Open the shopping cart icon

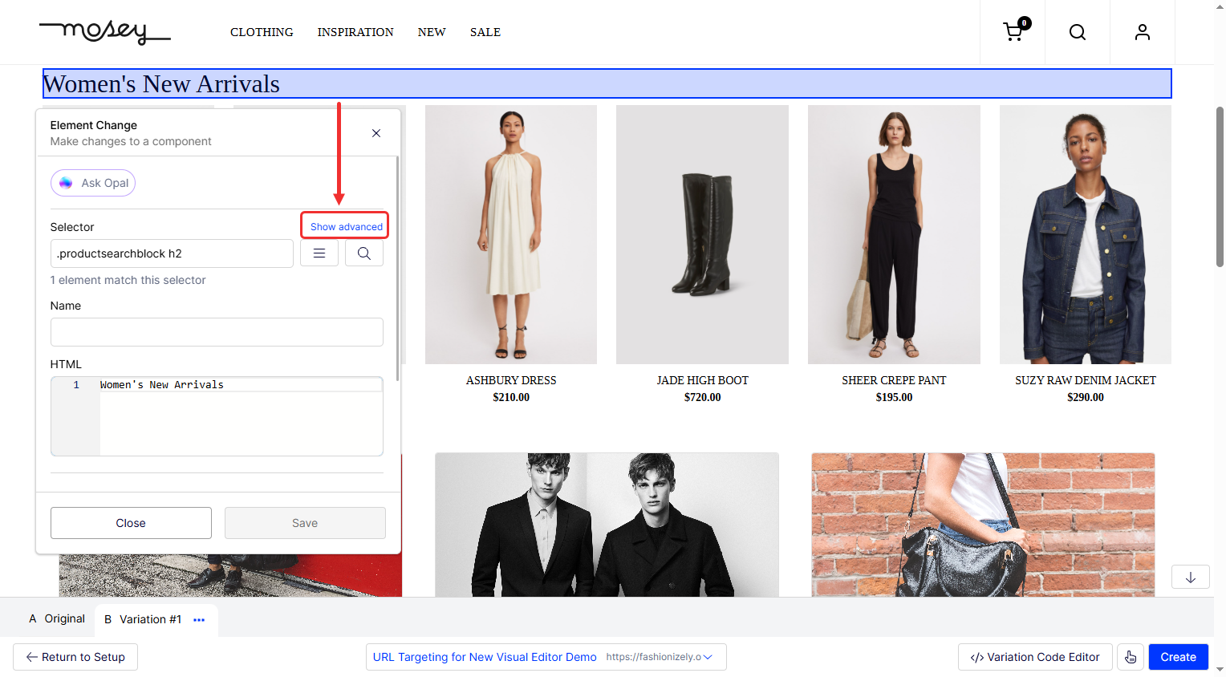[x=1013, y=32]
